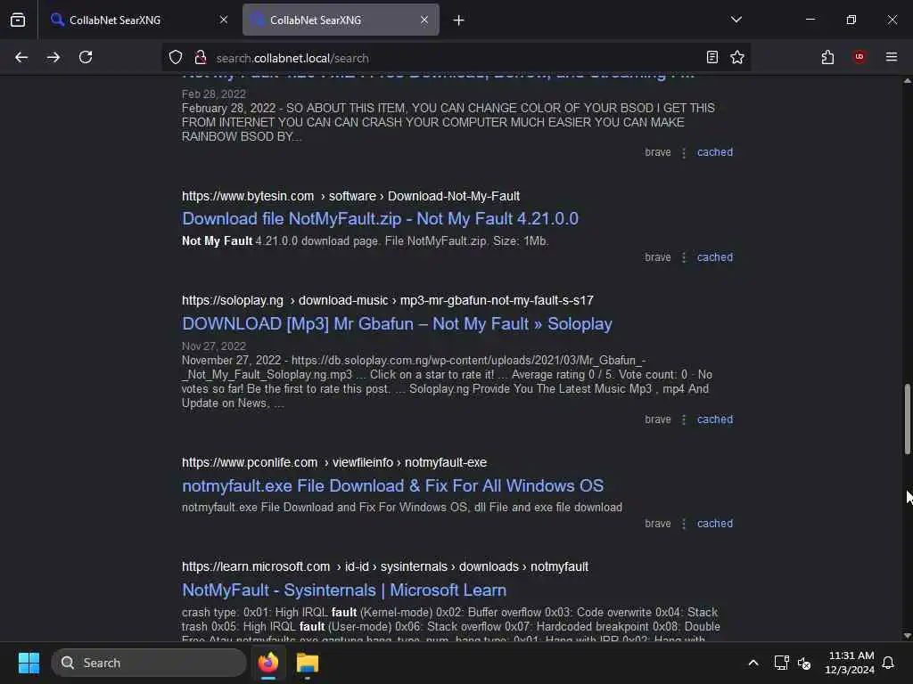
Task: Open a new tab with plus
Action: [459, 20]
